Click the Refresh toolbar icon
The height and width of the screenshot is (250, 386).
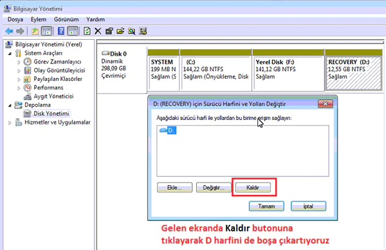click(87, 31)
